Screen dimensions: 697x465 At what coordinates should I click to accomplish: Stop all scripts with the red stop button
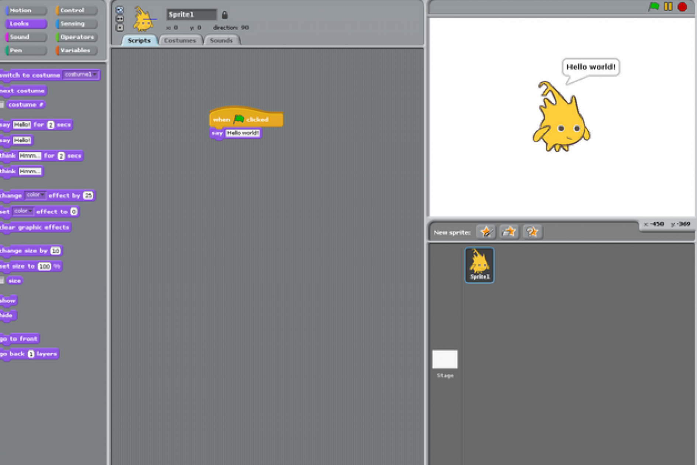(x=682, y=7)
